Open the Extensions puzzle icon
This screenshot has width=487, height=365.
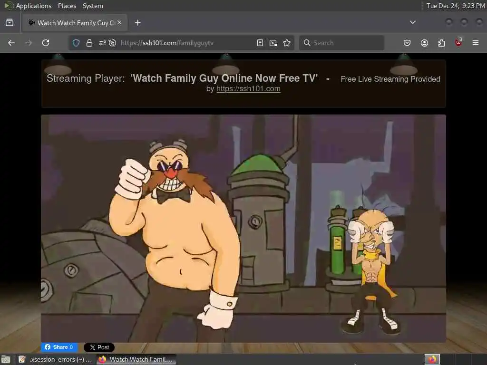(441, 43)
